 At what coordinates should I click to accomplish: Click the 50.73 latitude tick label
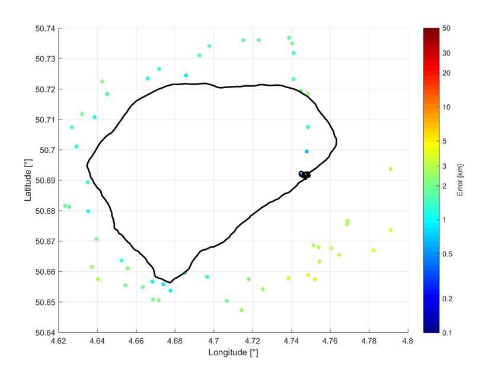[x=45, y=59]
